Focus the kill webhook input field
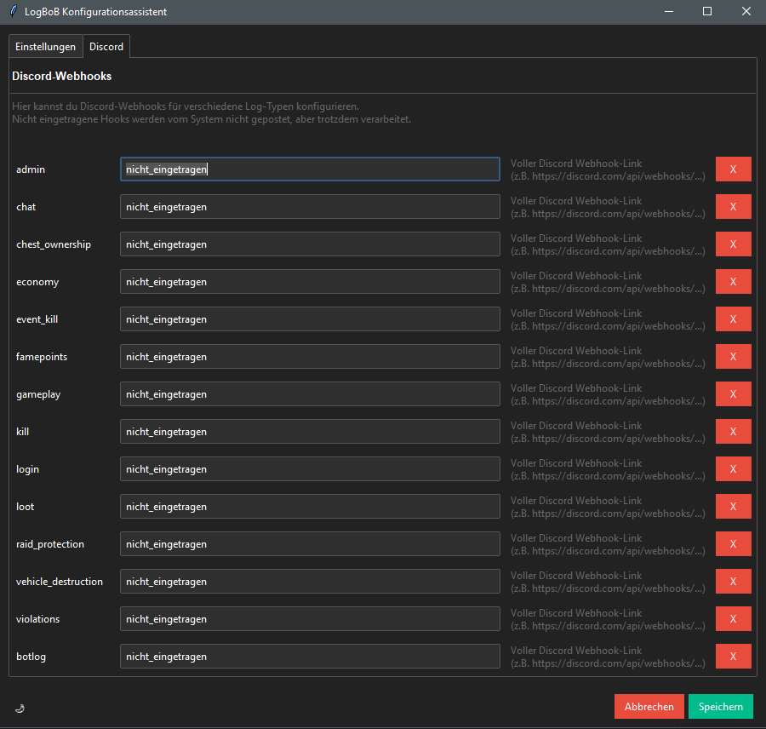The height and width of the screenshot is (729, 766). coord(310,432)
